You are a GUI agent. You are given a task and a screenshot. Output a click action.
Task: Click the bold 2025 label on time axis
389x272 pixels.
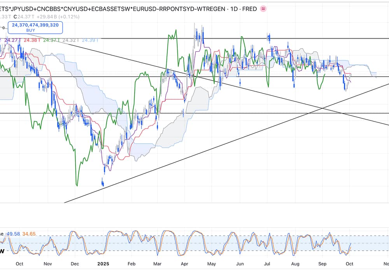tap(103, 263)
